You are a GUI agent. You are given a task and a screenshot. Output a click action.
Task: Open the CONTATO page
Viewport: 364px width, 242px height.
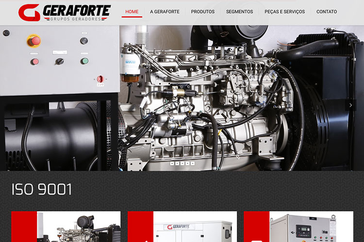[x=327, y=12]
